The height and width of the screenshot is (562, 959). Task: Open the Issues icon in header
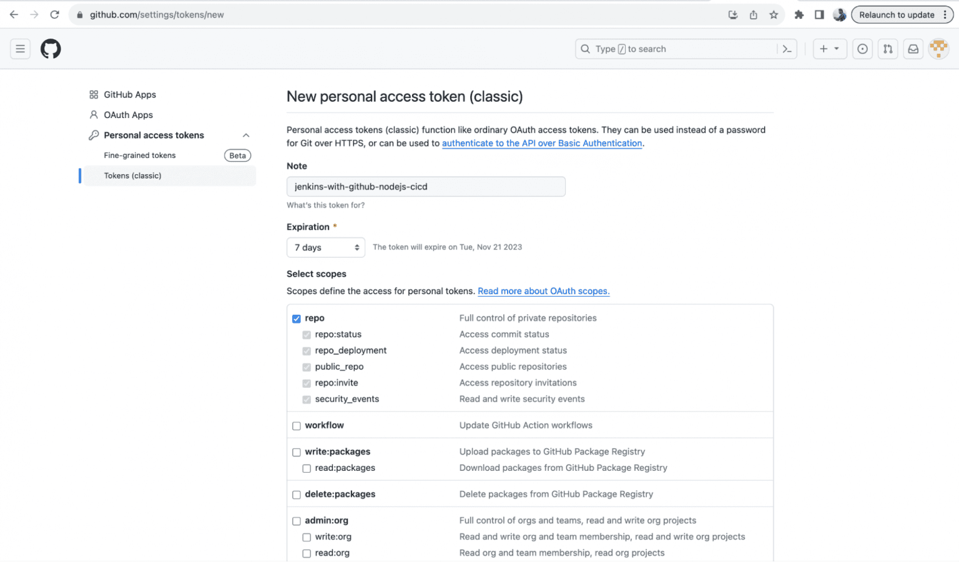[x=862, y=49]
